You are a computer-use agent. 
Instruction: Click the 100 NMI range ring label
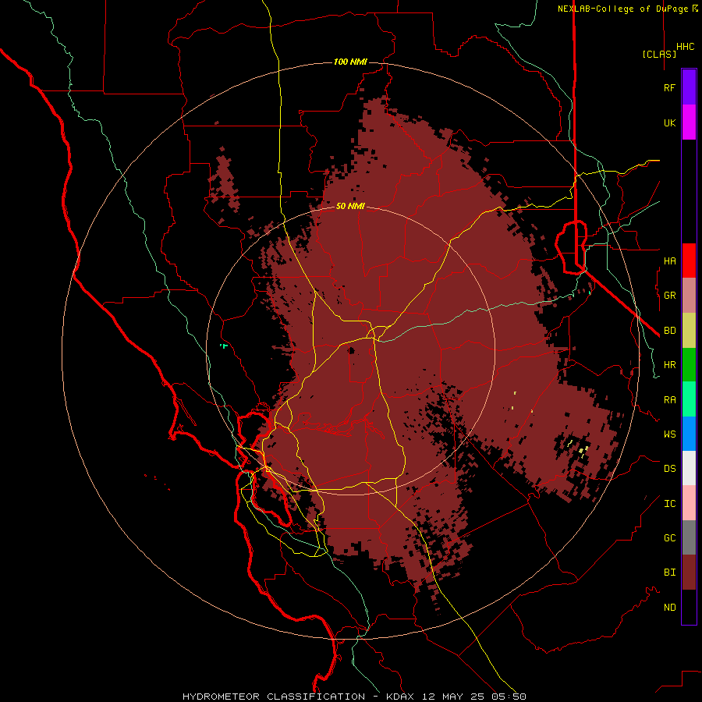click(350, 62)
